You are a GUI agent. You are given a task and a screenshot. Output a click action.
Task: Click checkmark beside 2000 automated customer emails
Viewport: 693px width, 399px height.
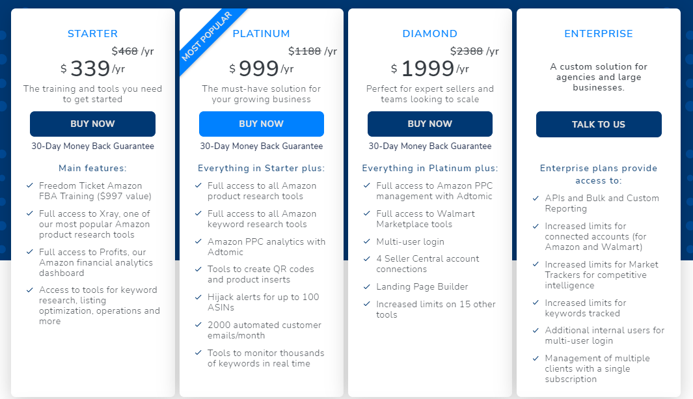198,325
